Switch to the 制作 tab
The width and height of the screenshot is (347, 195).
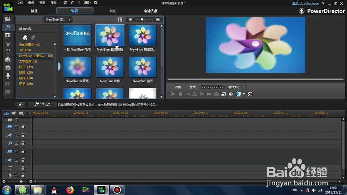tap(112, 11)
